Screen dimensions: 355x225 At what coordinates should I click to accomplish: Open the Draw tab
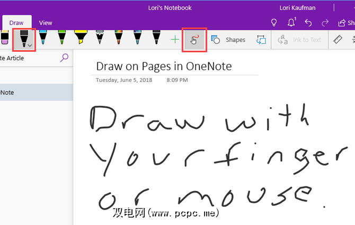coord(17,23)
